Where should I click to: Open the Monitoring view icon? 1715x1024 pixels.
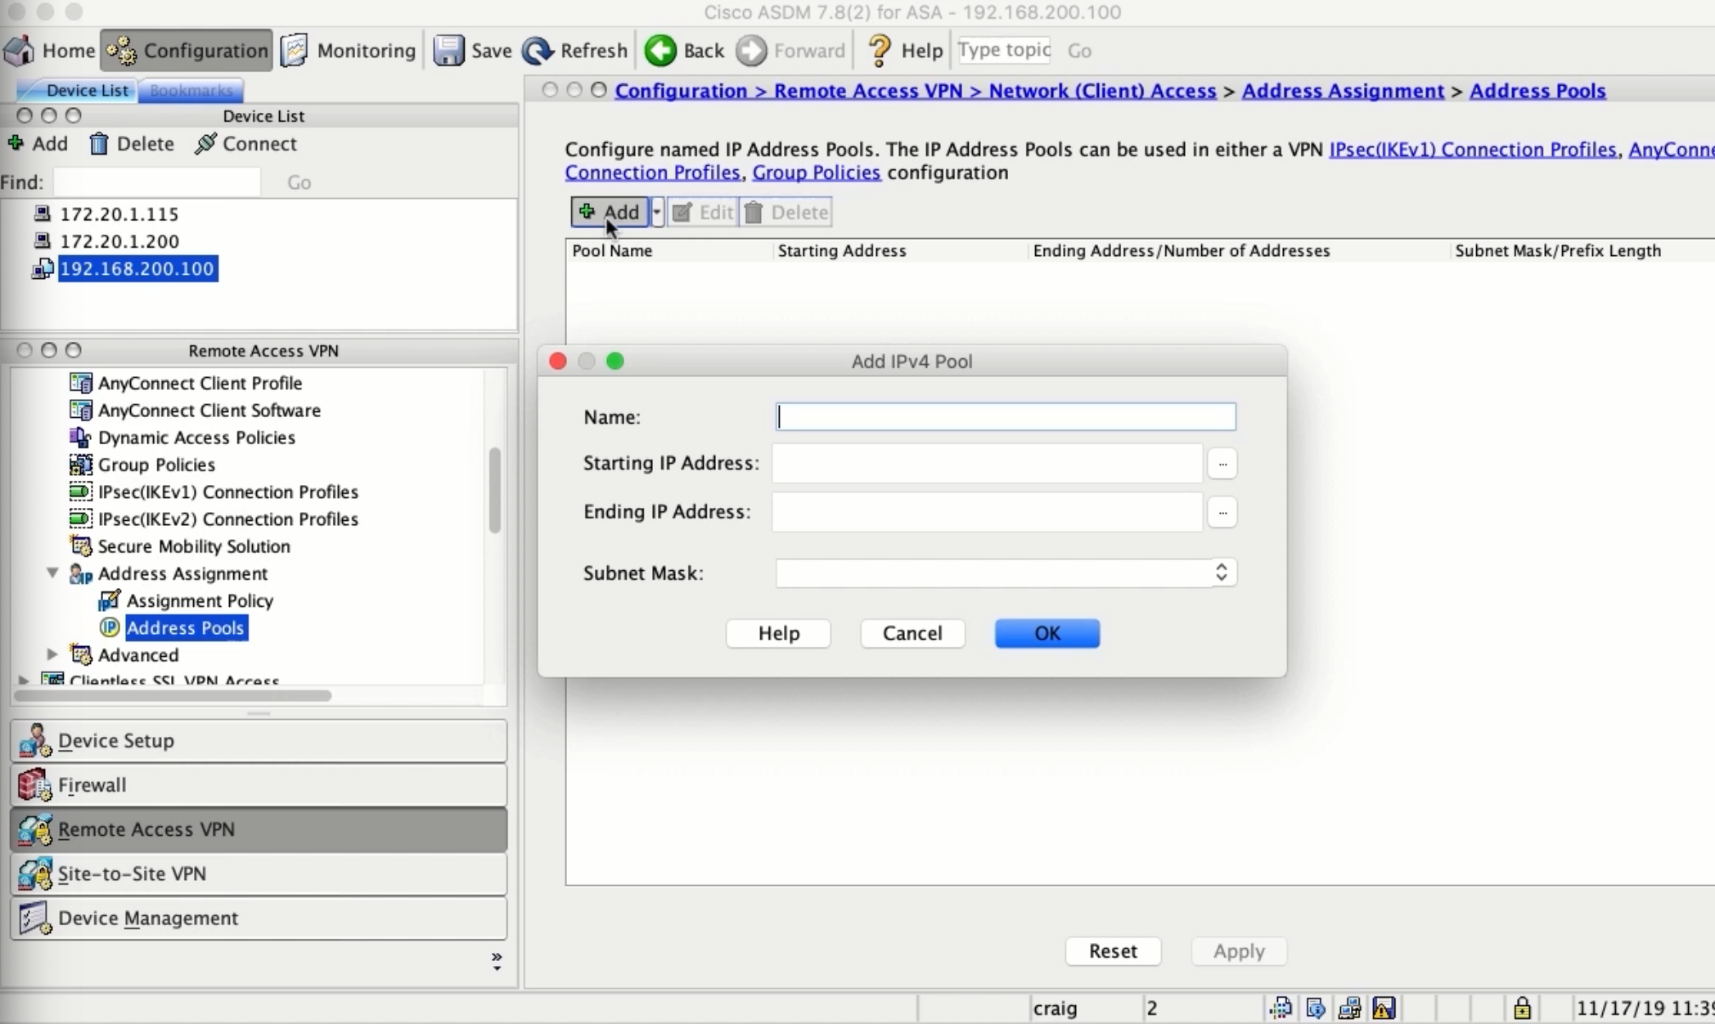click(x=295, y=51)
